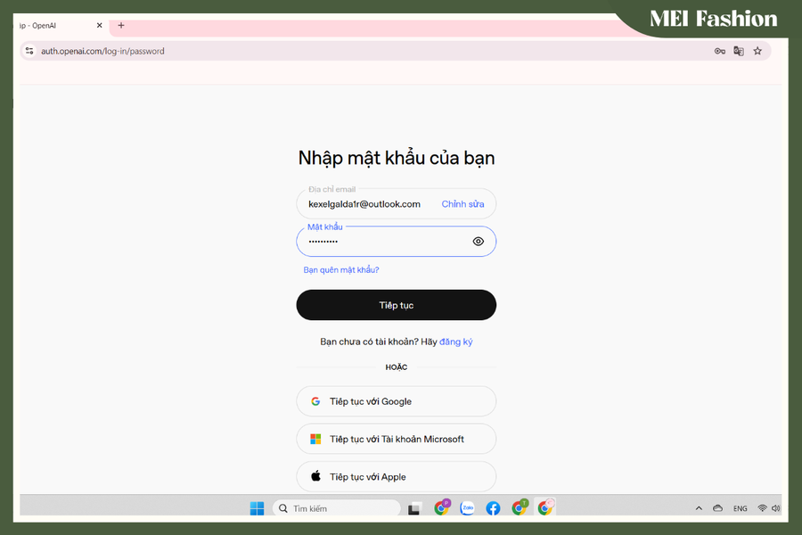Screen dimensions: 802x535
Task: Click the email address kexelgalda1r@outlook.com
Action: (364, 204)
